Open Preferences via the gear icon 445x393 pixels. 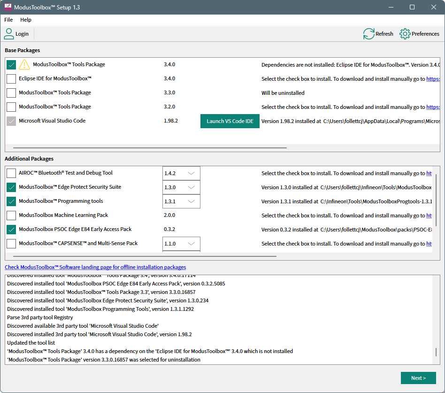pyautogui.click(x=405, y=34)
